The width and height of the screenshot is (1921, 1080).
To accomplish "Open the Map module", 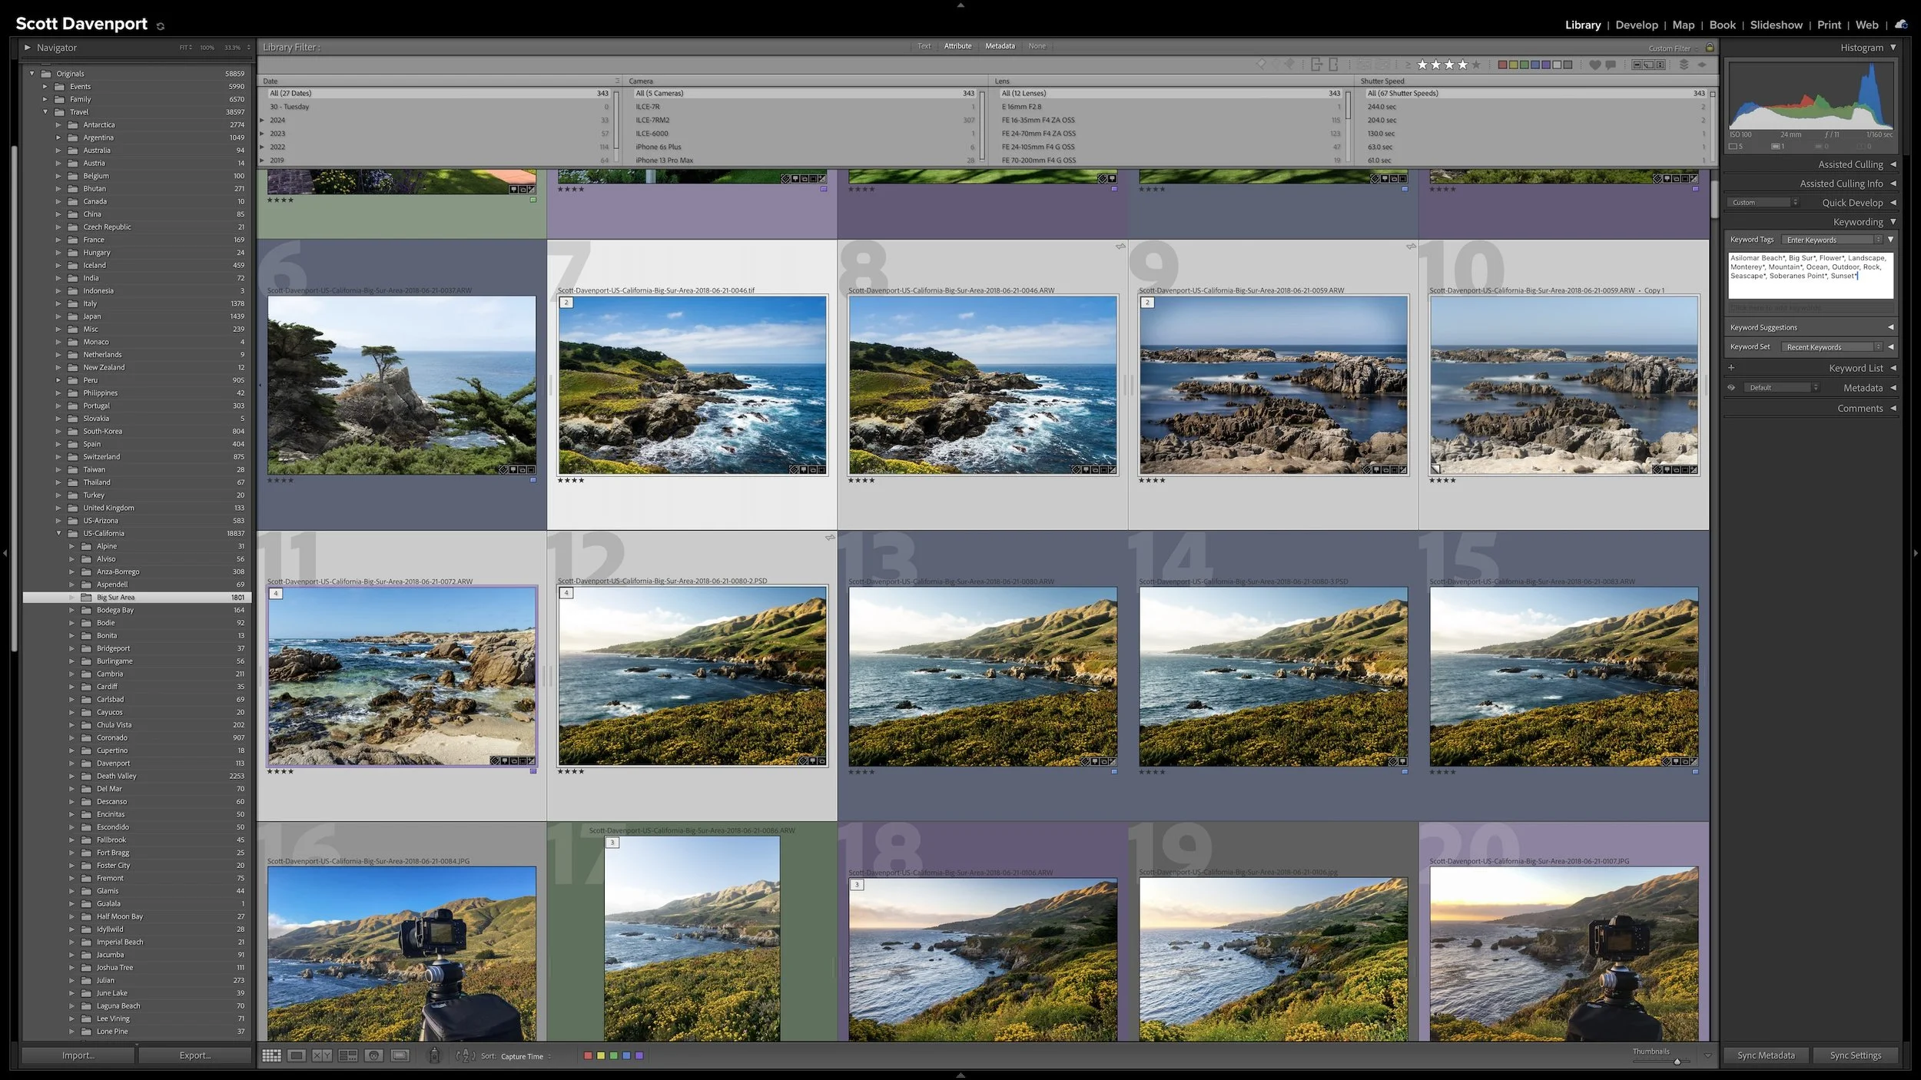I will click(x=1684, y=25).
